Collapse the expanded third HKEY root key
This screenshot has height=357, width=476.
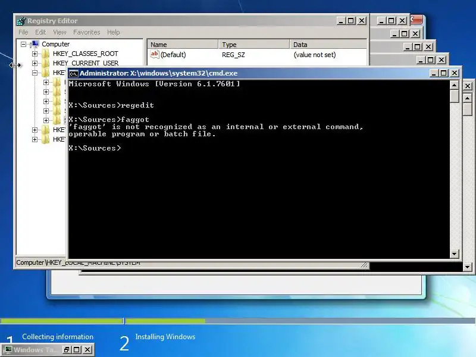tap(35, 73)
